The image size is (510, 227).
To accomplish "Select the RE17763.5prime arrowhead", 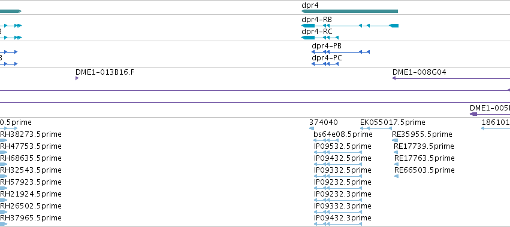I will (396, 164).
